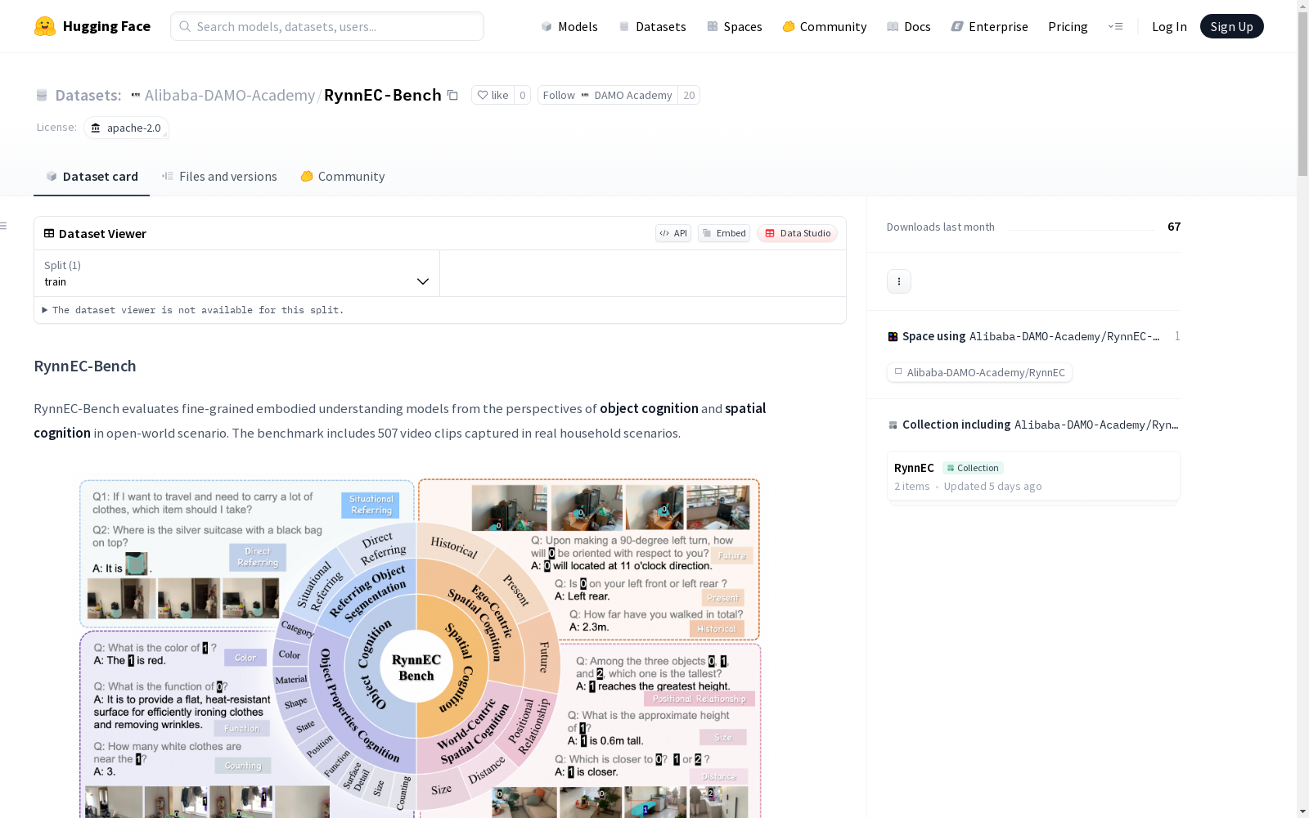Open the dataset viewer API button
Image resolution: width=1309 pixels, height=818 pixels.
[673, 233]
